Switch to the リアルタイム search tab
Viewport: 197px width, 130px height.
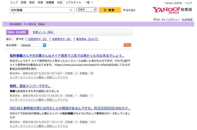click(x=73, y=2)
